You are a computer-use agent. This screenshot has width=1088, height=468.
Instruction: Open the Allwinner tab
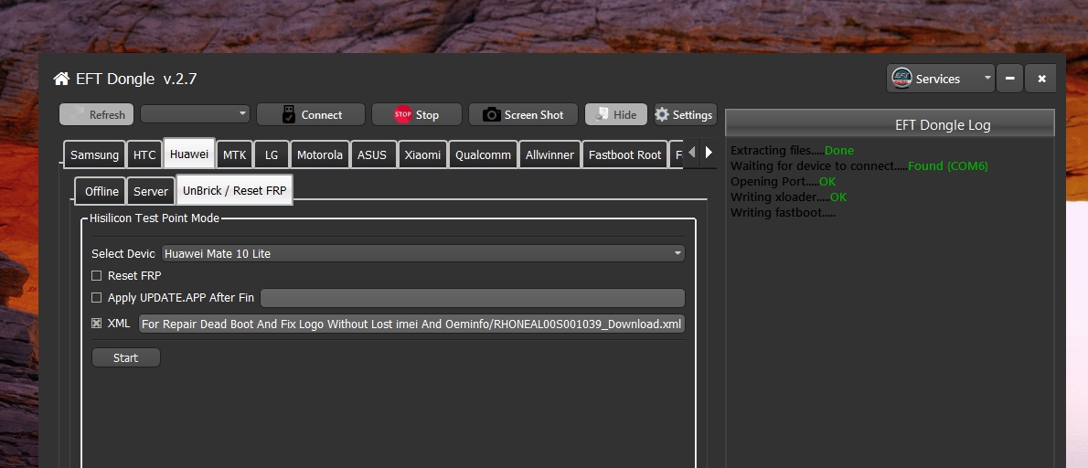pos(549,154)
